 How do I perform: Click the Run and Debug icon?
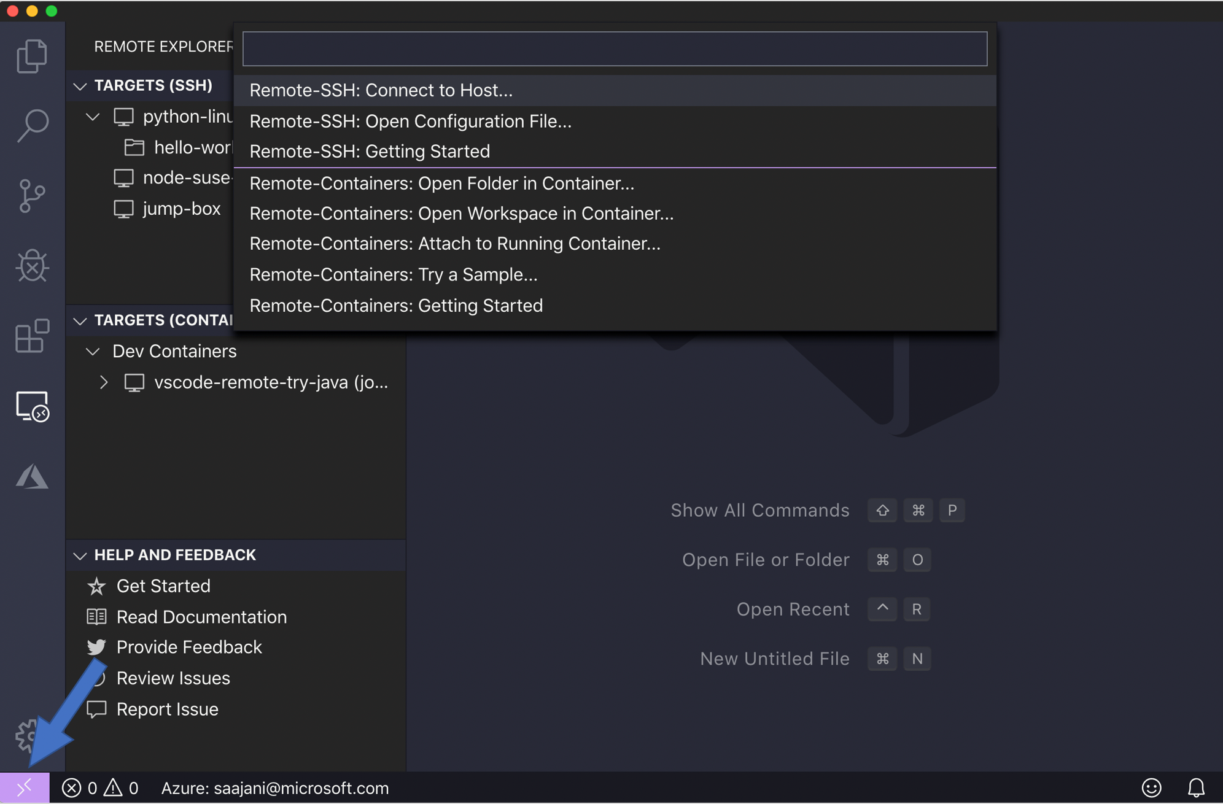click(33, 264)
